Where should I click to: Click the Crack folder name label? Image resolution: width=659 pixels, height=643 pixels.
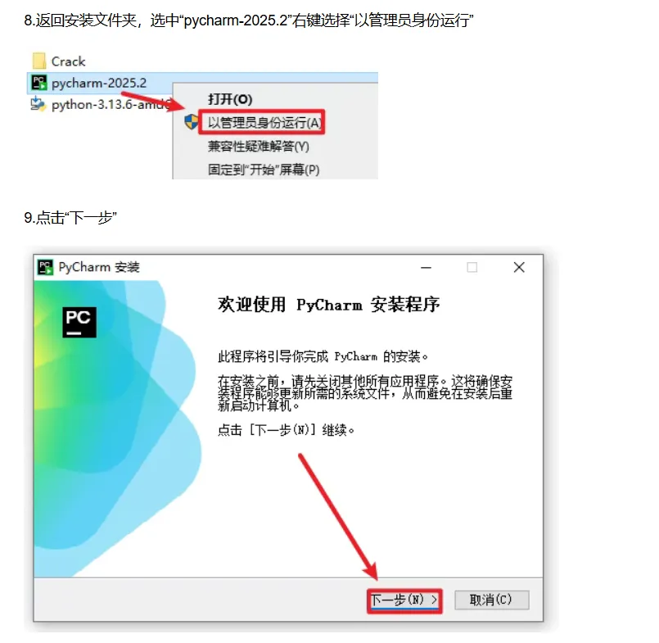[69, 61]
